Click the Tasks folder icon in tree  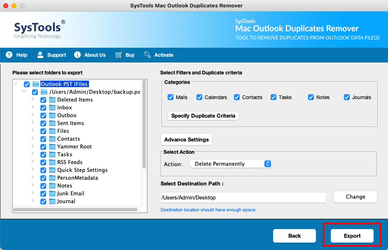pyautogui.click(x=52, y=154)
